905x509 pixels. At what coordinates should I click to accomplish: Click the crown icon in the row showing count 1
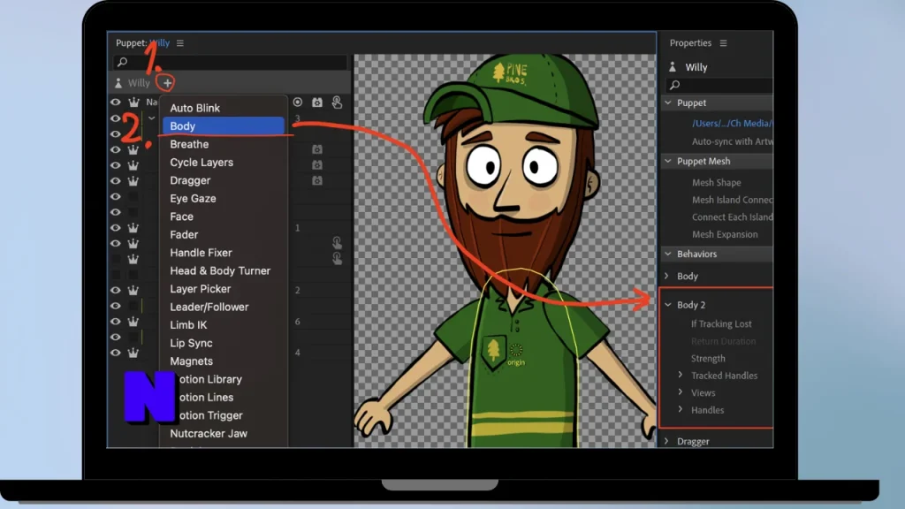click(133, 228)
